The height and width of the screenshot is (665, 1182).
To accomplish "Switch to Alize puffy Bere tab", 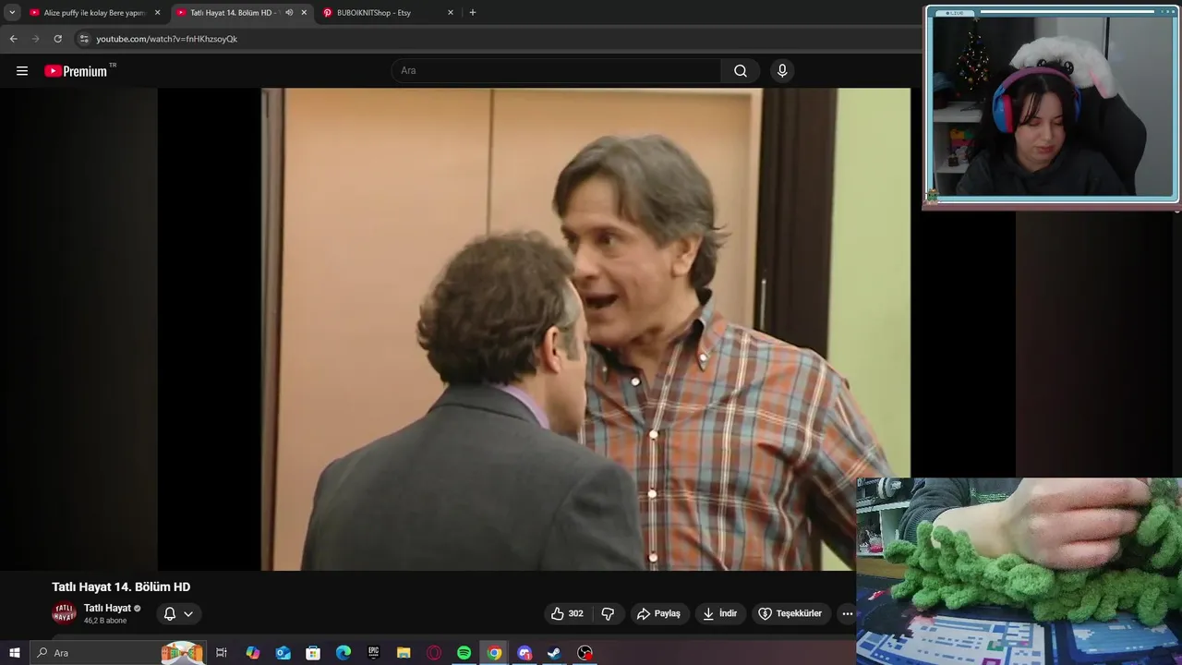I will pos(95,13).
